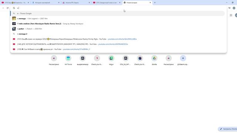Switch to the (151) Загадочный YouTube tab
Viewport: 237px width, 133px height.
point(107,3)
